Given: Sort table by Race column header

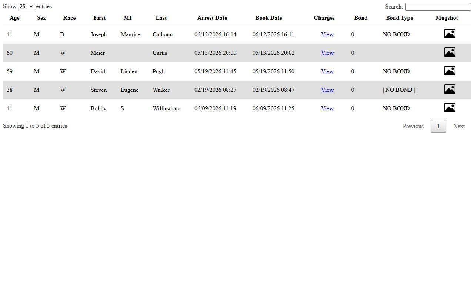Looking at the screenshot, I should (69, 18).
